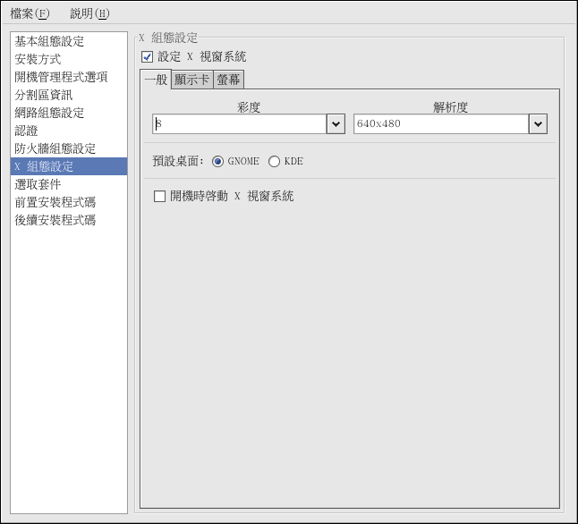
Task: Choose 防火牆組態設定 in the sidebar
Action: (55, 149)
